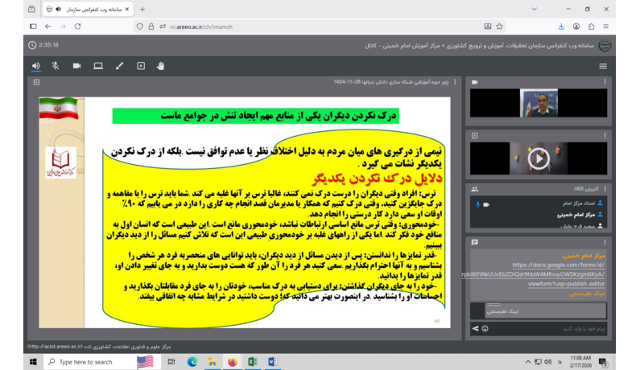Viewport: 640px width, 370px height.
Task: Open Firefox application menu
Action: coord(605,27)
